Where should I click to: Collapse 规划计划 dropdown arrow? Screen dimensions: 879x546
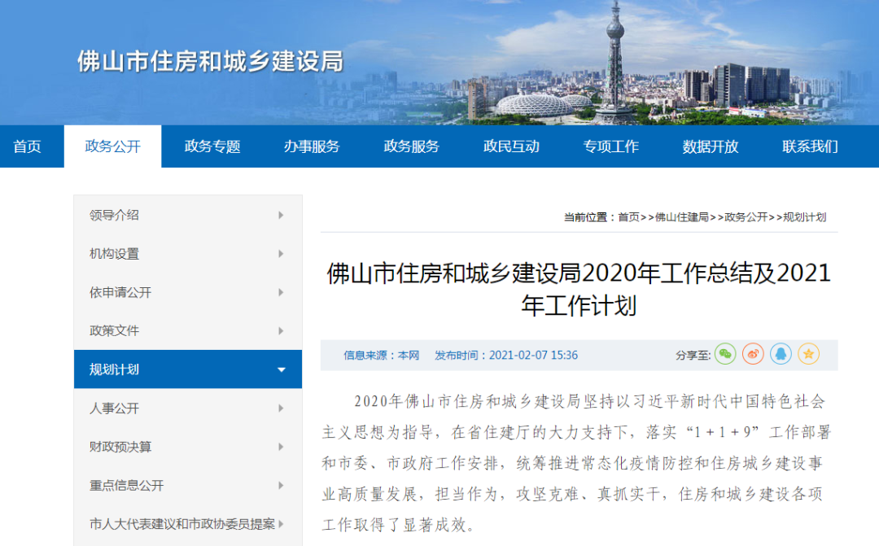pos(282,369)
